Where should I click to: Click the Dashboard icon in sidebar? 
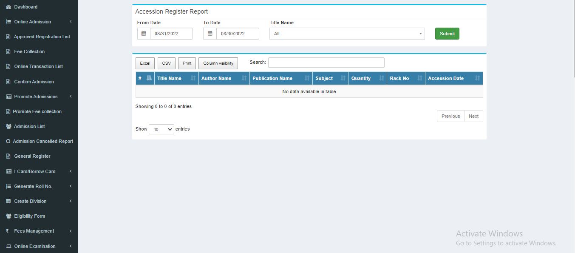(x=8, y=7)
